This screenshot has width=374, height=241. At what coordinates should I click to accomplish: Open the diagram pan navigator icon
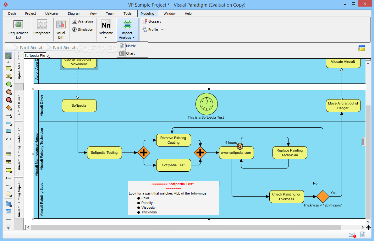point(368,228)
